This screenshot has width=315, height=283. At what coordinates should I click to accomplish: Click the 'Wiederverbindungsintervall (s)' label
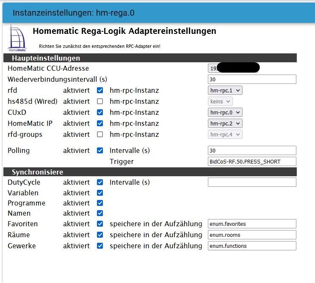(x=57, y=79)
